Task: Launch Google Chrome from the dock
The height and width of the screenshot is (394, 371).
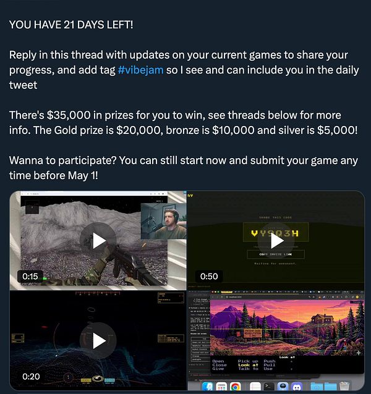Action: point(236,387)
